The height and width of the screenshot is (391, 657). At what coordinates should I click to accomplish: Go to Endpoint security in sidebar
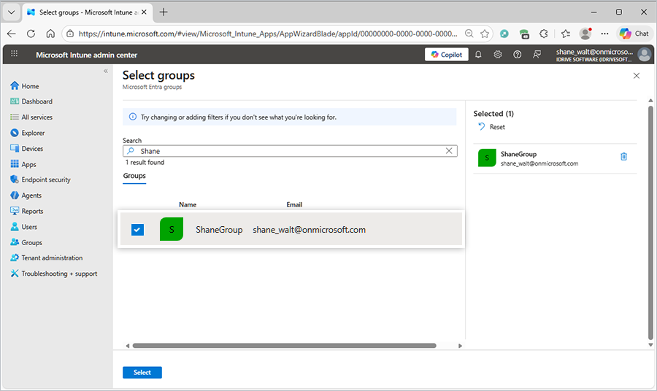click(45, 179)
